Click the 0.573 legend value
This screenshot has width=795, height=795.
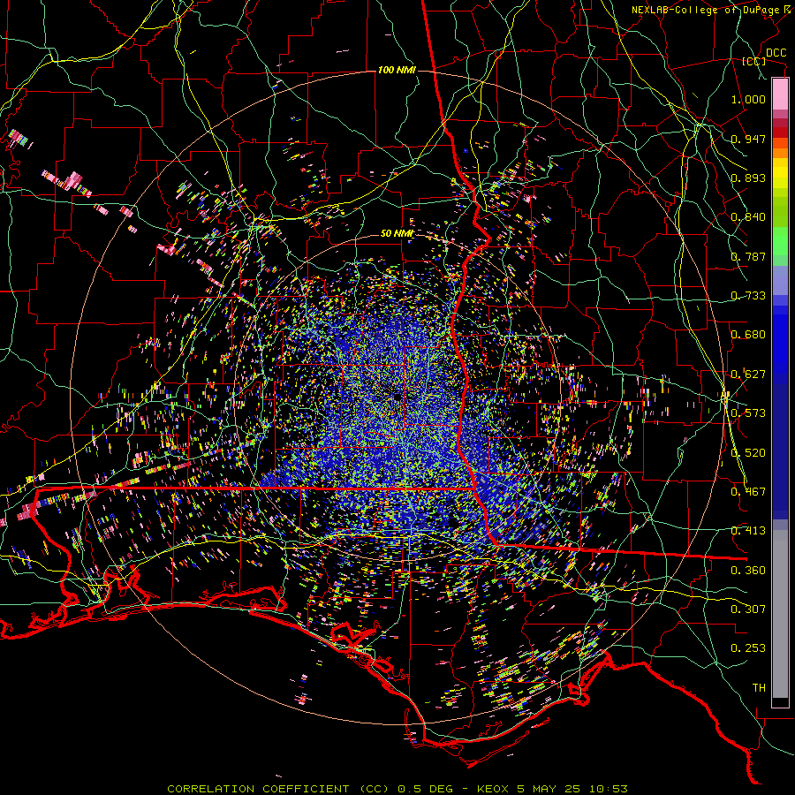[x=748, y=413]
